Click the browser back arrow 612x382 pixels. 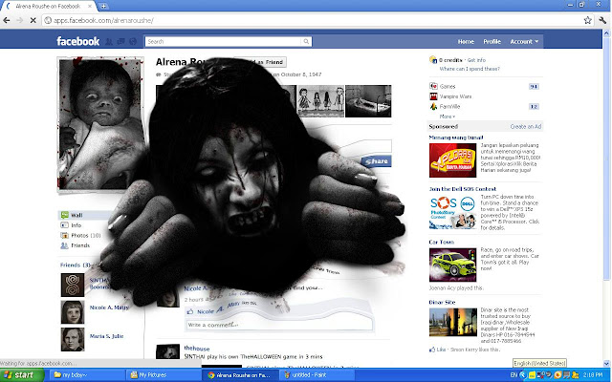tap(7, 20)
